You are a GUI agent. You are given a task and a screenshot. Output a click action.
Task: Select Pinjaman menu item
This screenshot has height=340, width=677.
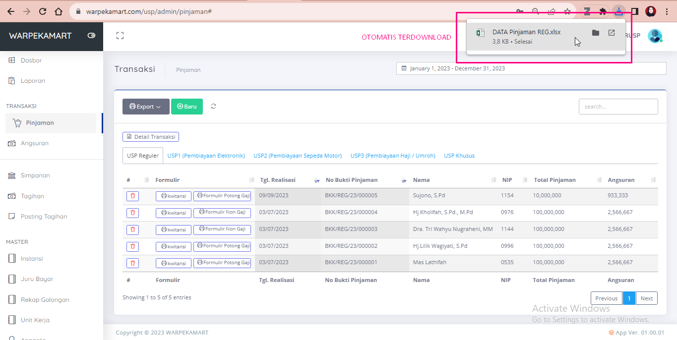(x=51, y=123)
